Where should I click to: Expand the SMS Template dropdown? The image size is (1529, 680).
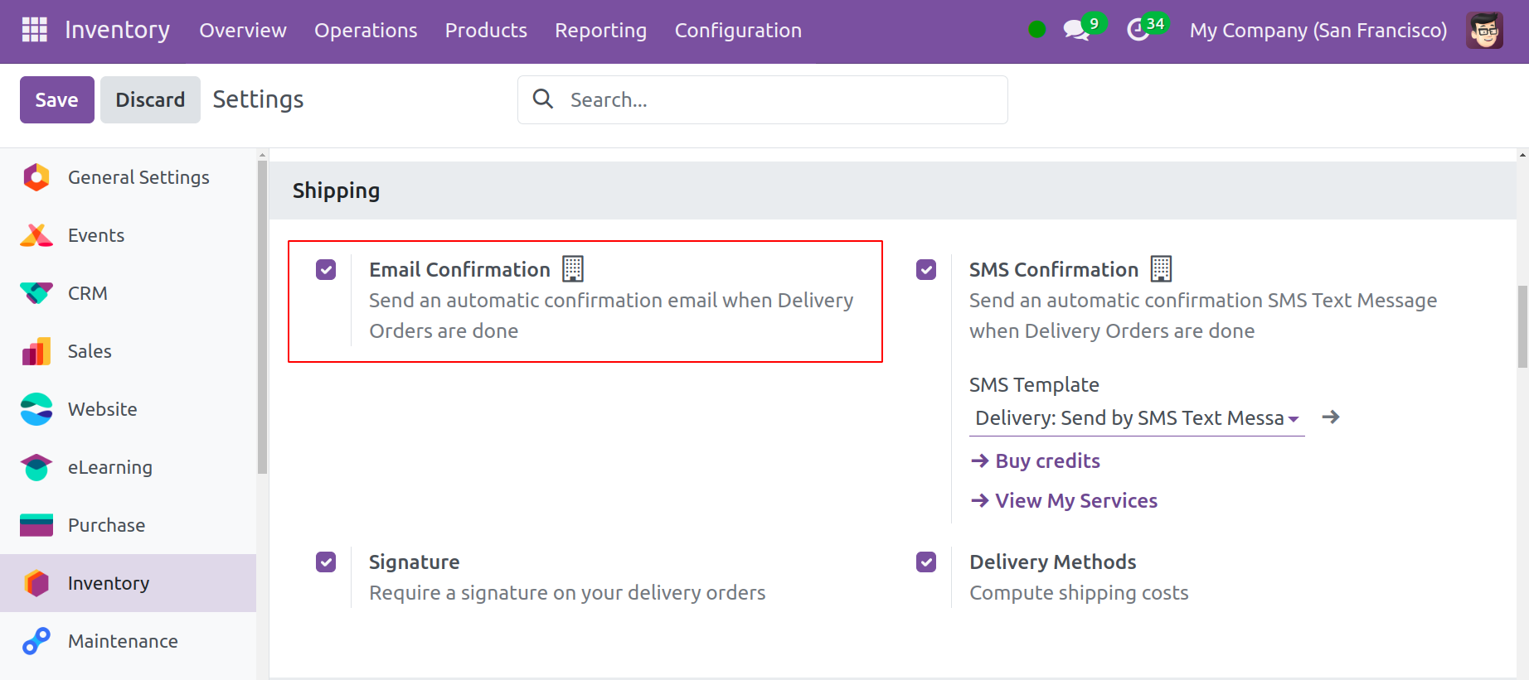1136,418
